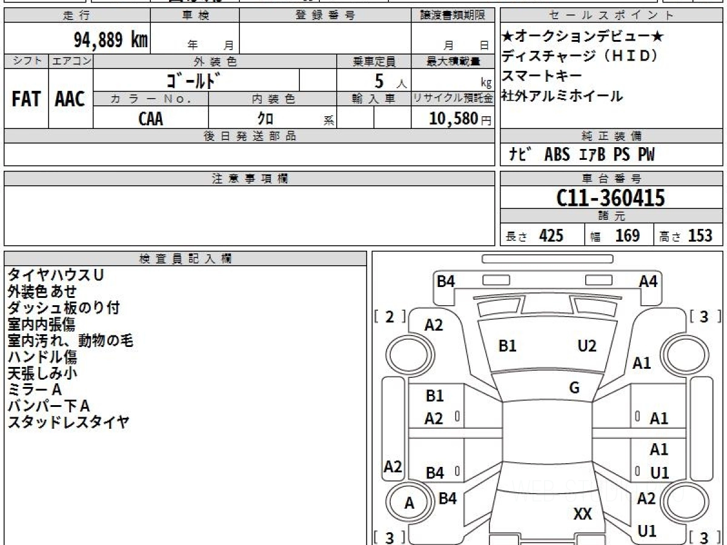Select the 純正装備 header
Viewport: 727px width, 545px height.
612,136
